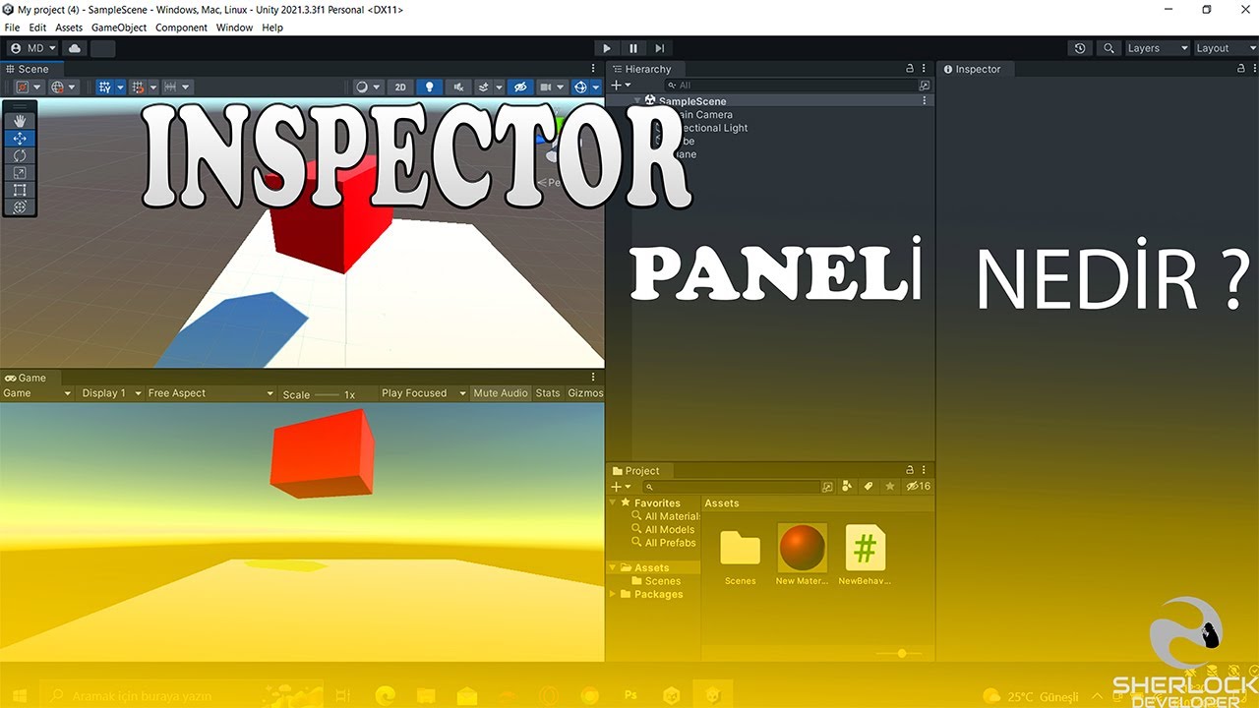Click the Project search-by-label tag icon
1259x708 pixels.
tap(869, 486)
